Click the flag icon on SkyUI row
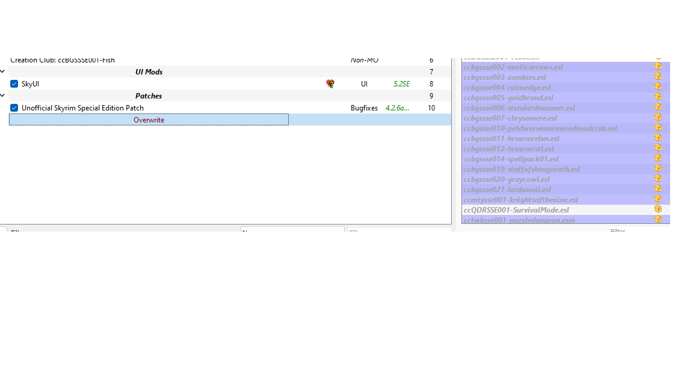Viewport: 693px width, 389px height. click(330, 84)
